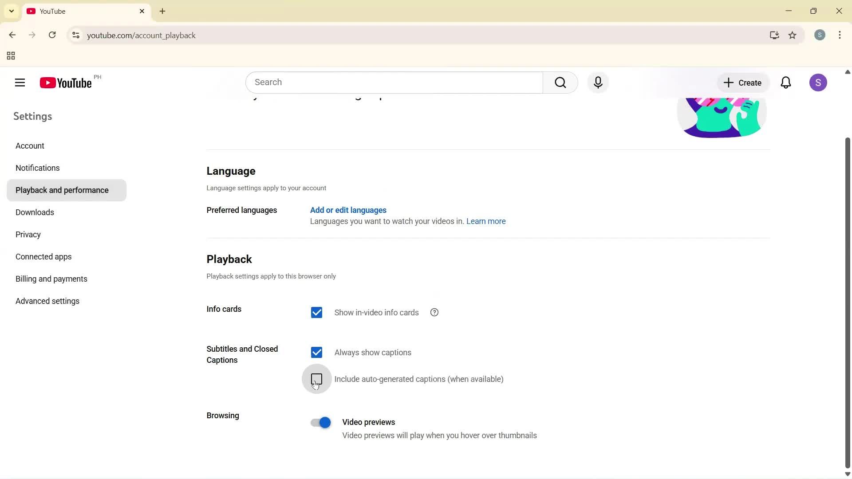Enable auto-generated captions checkbox

pyautogui.click(x=316, y=379)
